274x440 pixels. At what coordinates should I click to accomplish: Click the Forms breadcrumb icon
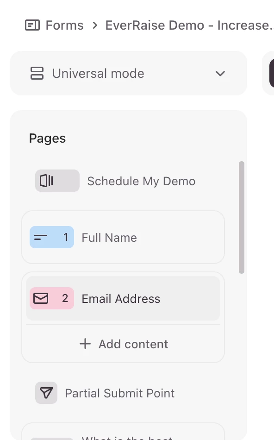click(x=32, y=25)
